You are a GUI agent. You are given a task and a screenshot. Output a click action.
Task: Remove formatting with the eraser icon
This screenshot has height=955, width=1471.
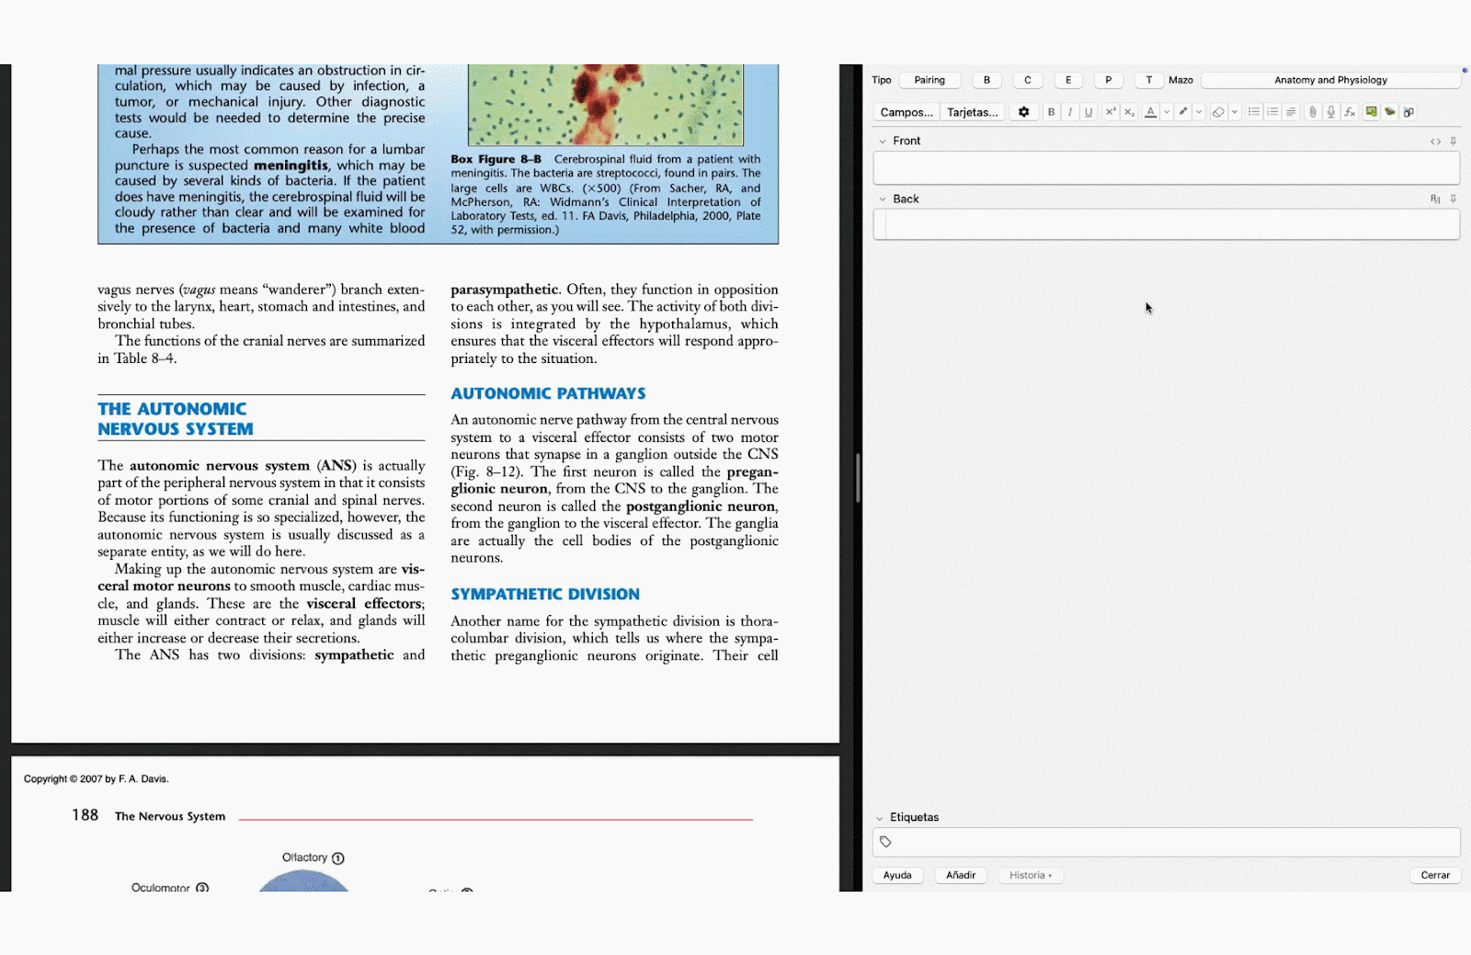point(1218,112)
